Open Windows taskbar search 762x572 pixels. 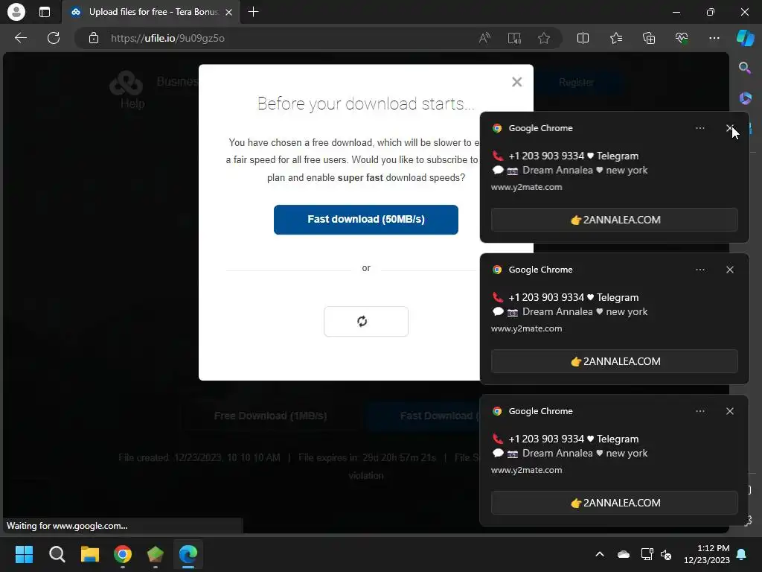pos(57,554)
